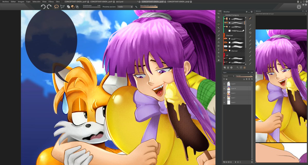Viewport: 308px width, 165px height.
Task: Open the Archivo menu
Action: pyautogui.click(x=5, y=2)
